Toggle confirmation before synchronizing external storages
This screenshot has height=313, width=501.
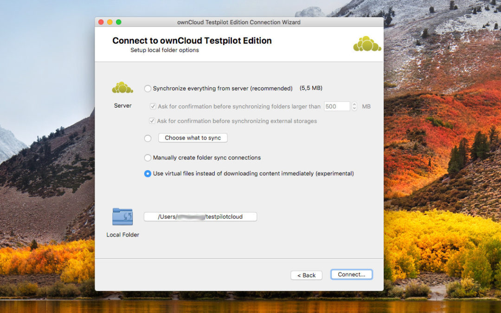click(152, 121)
